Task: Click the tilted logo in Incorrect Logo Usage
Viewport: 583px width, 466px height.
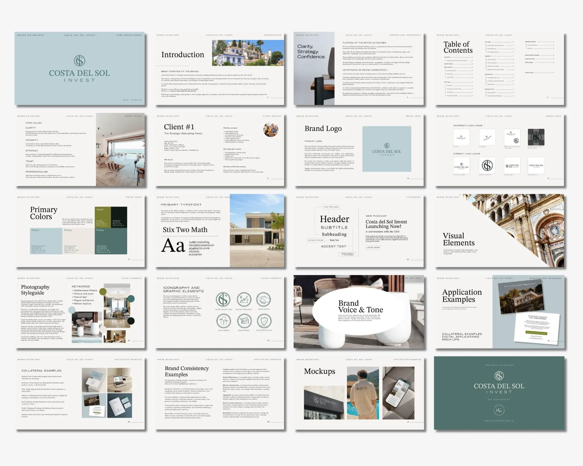Action: (x=487, y=137)
